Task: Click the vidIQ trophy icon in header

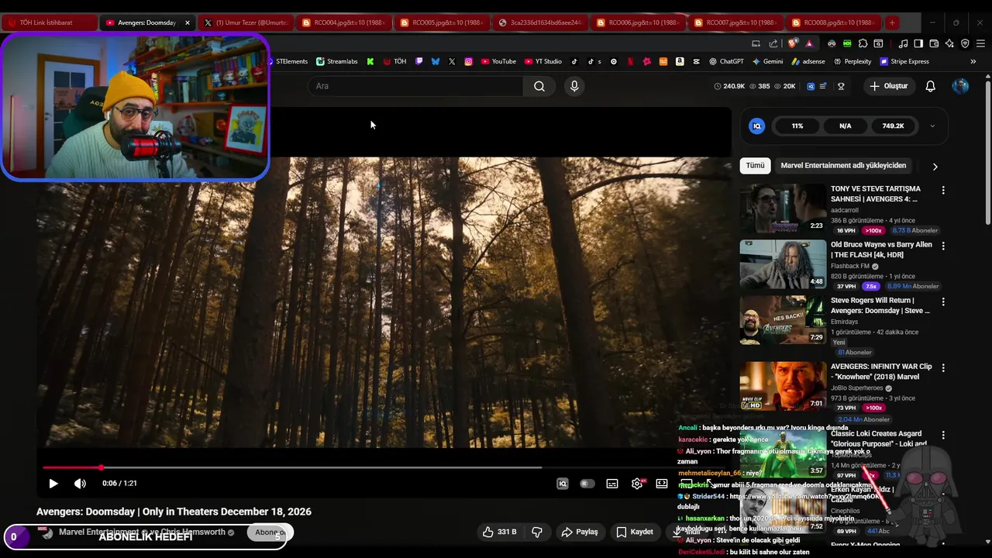Action: coord(840,86)
